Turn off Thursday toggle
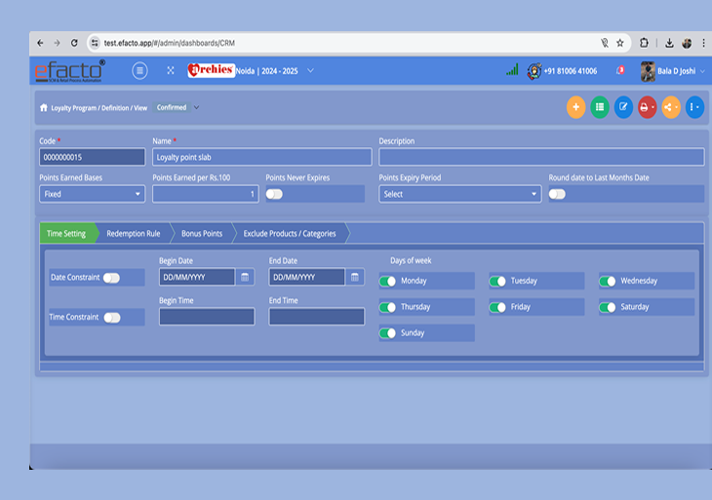 388,308
